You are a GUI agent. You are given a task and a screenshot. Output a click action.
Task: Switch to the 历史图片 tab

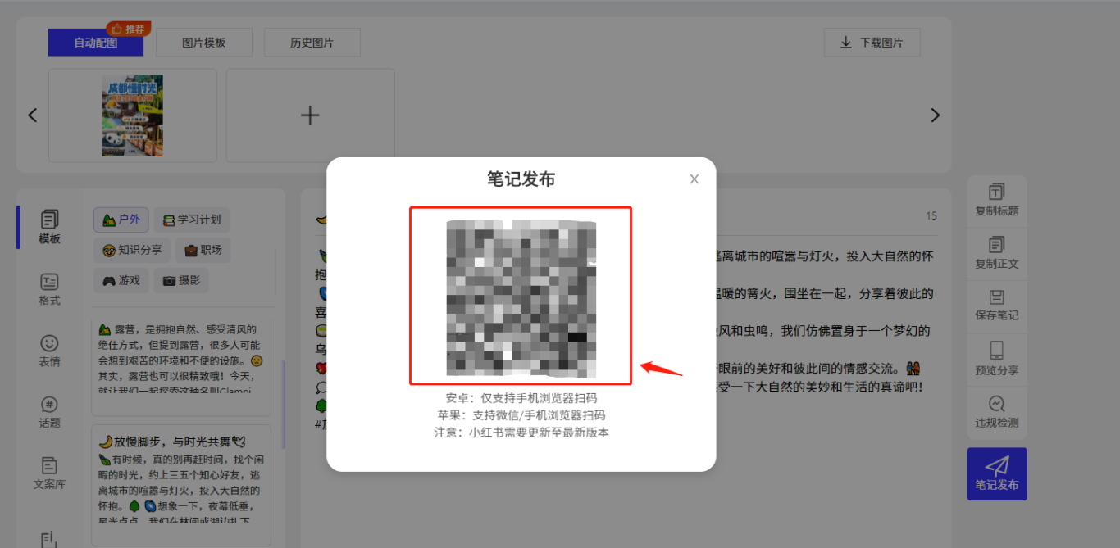[312, 43]
